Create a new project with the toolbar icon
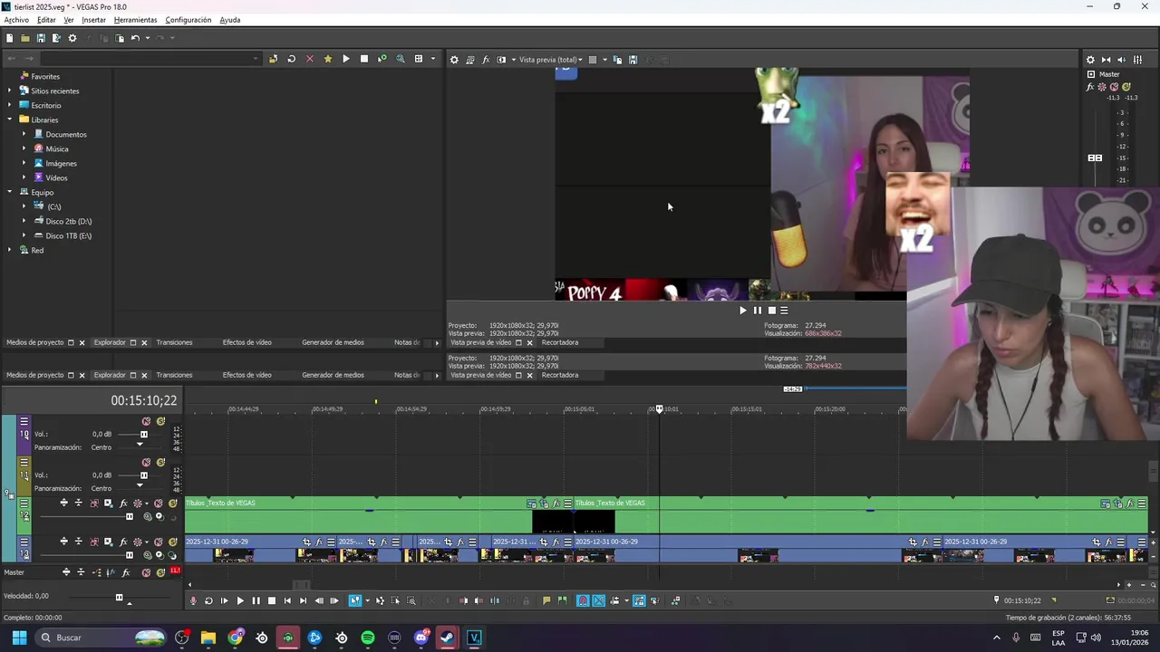 click(9, 38)
